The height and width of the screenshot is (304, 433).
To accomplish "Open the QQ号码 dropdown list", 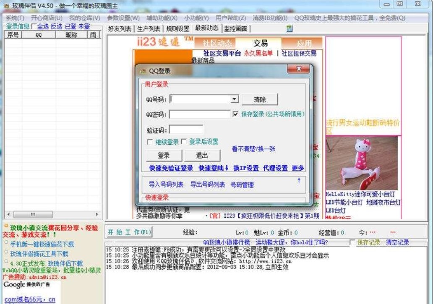I will (233, 99).
